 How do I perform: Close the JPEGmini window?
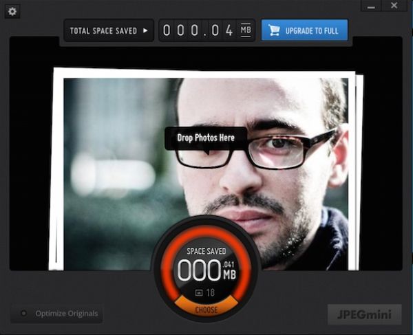394,6
